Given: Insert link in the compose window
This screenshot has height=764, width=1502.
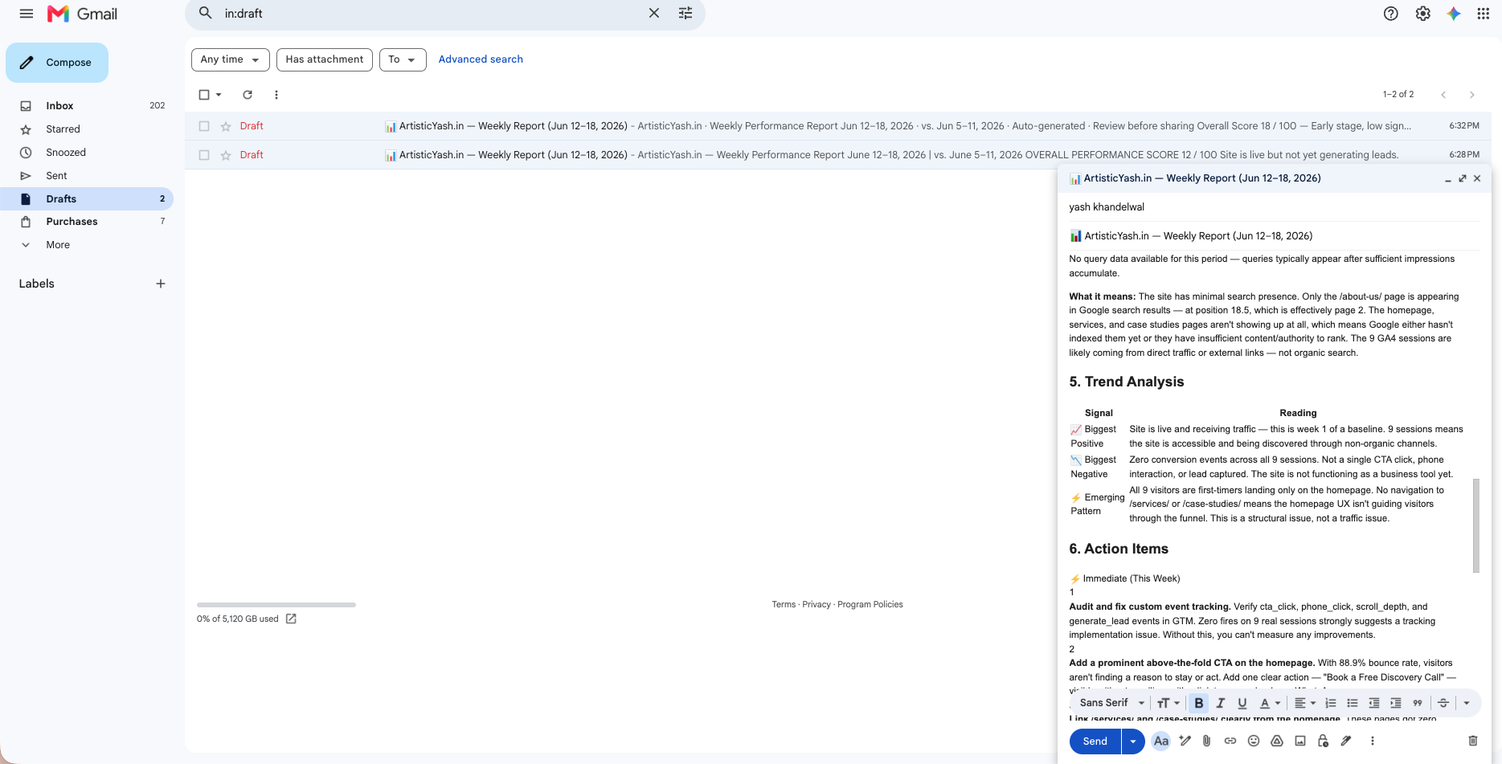Looking at the screenshot, I should 1230,741.
